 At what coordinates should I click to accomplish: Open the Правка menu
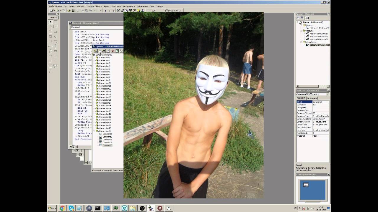pyautogui.click(x=59, y=6)
